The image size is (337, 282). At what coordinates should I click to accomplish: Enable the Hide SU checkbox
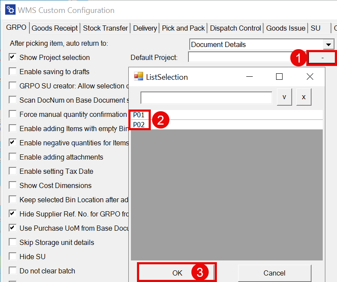tap(13, 256)
